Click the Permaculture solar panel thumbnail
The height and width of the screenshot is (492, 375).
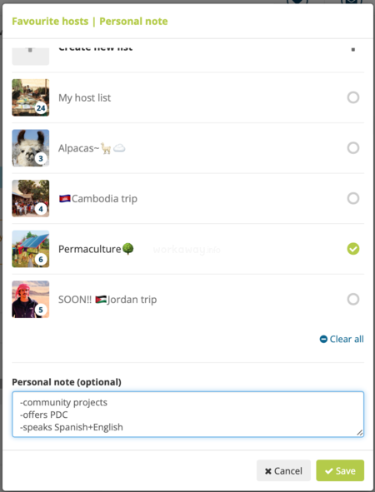click(31, 249)
